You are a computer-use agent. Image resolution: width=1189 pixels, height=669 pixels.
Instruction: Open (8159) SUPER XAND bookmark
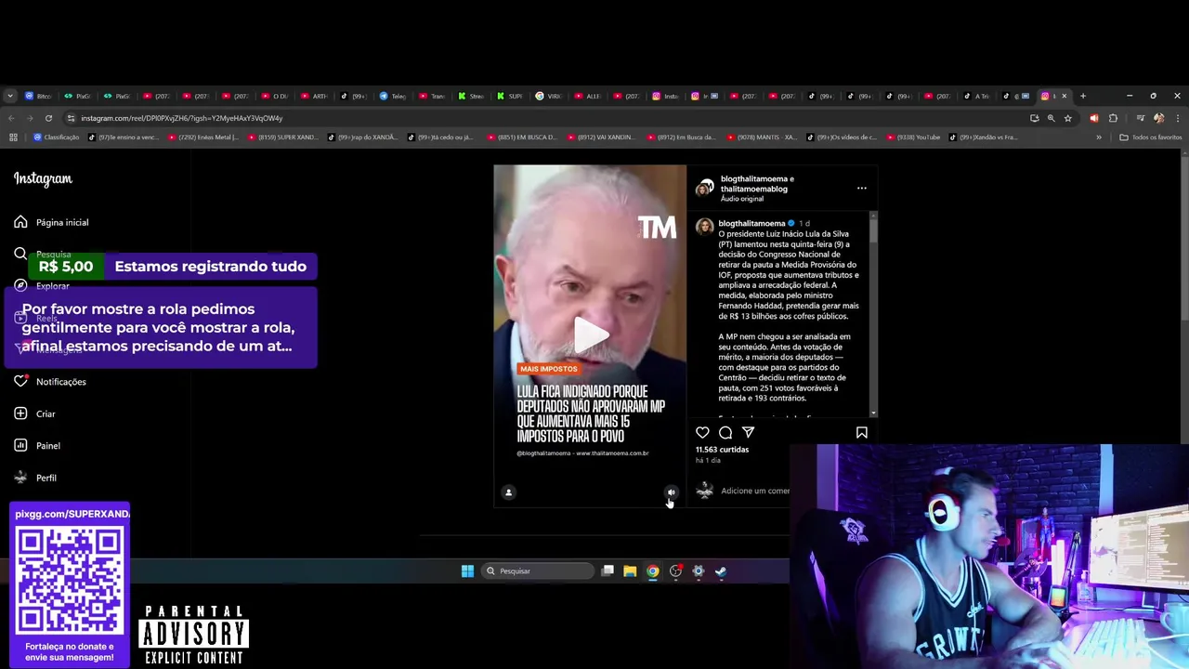click(283, 138)
